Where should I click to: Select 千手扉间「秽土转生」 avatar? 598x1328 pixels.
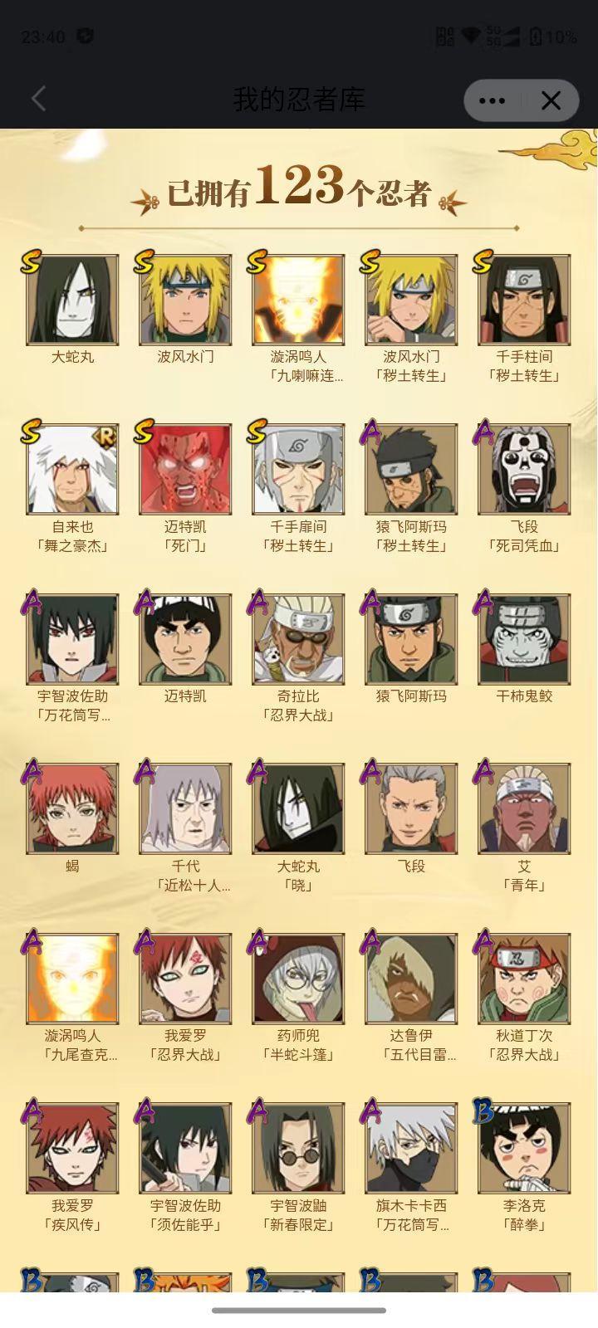pyautogui.click(x=298, y=470)
